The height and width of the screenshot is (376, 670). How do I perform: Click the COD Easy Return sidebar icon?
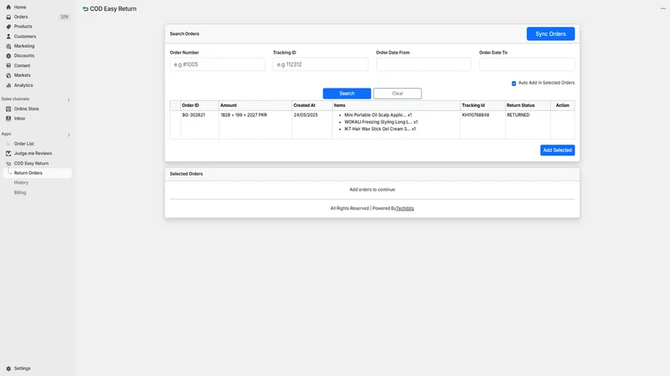click(8, 163)
